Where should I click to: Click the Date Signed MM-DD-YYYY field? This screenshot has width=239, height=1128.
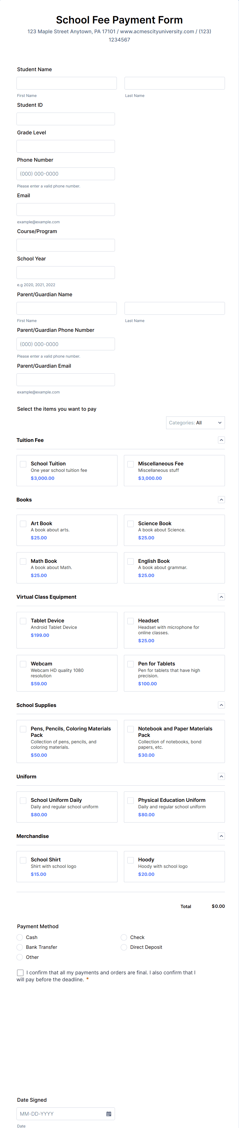coord(61,1114)
